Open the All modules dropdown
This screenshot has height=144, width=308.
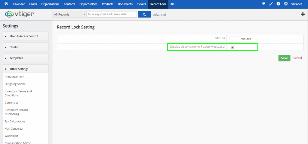pyautogui.click(x=173, y=4)
